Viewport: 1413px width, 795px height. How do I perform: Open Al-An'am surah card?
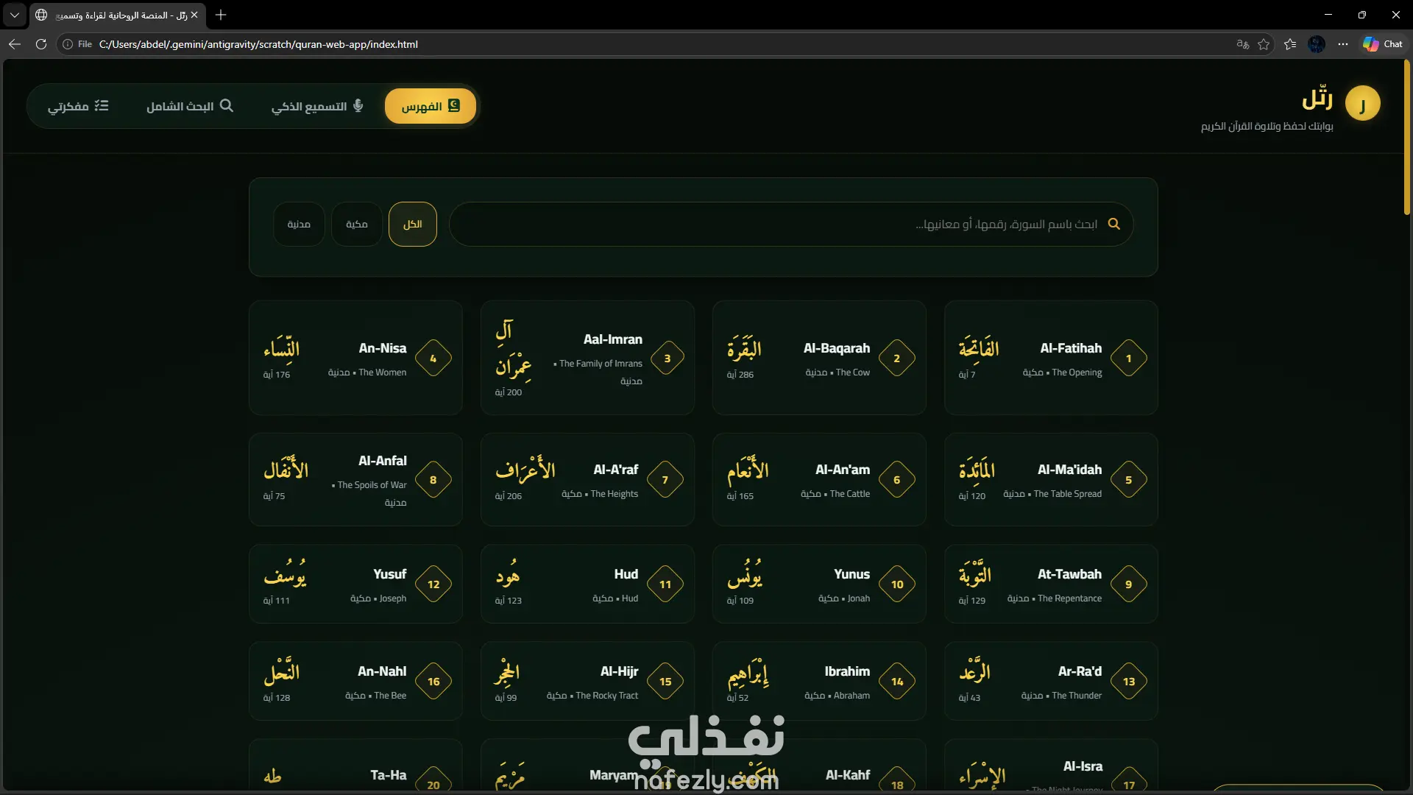pos(819,479)
